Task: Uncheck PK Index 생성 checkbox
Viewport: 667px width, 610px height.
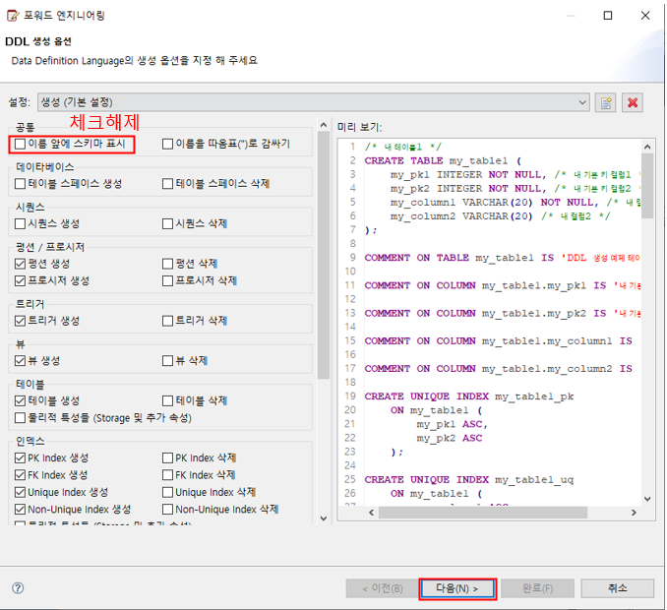Action: tap(20, 458)
